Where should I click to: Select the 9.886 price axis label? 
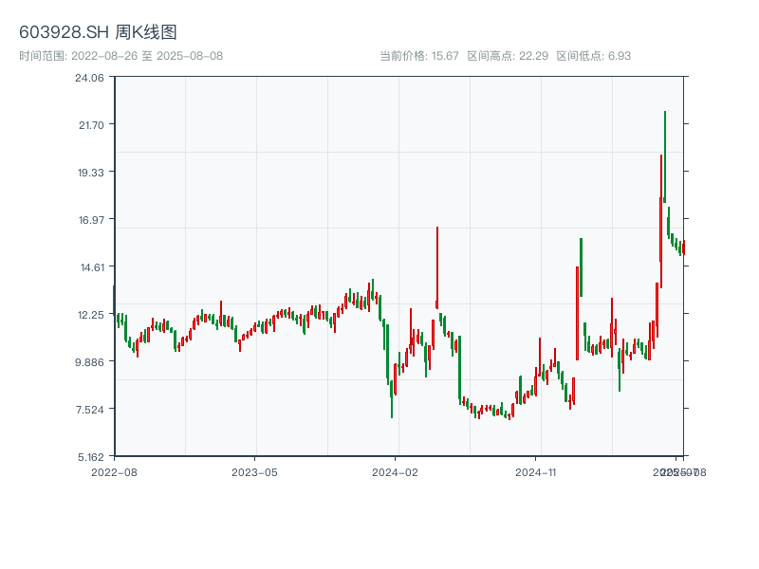[90, 362]
